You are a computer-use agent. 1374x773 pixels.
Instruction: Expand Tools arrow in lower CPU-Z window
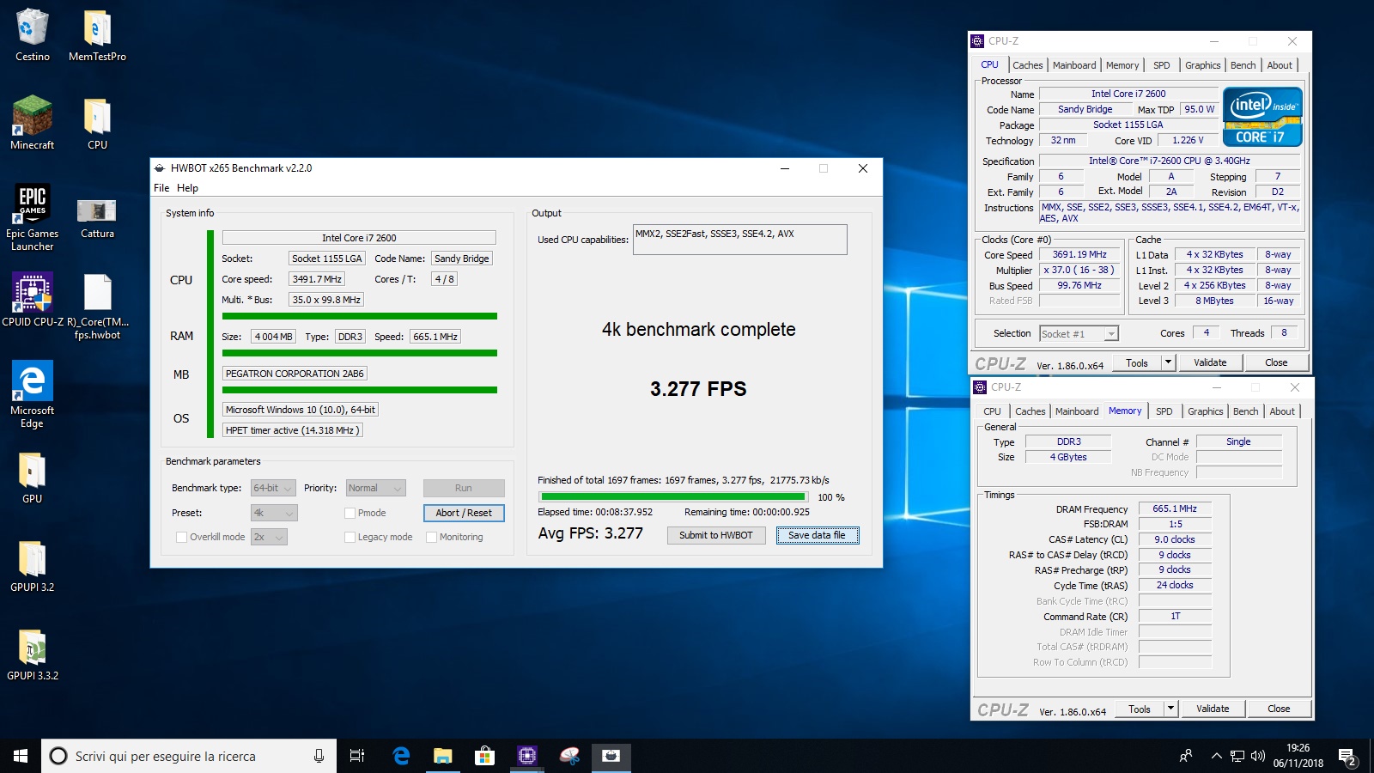pyautogui.click(x=1170, y=709)
